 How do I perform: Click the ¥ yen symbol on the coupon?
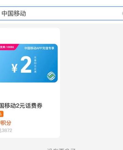(14, 68)
